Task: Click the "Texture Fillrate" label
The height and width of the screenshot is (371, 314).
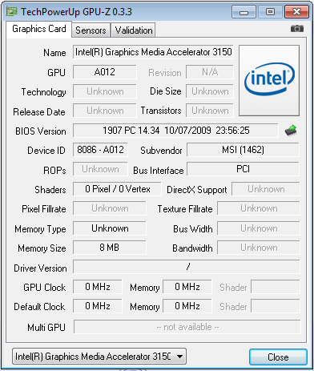Action: click(185, 209)
